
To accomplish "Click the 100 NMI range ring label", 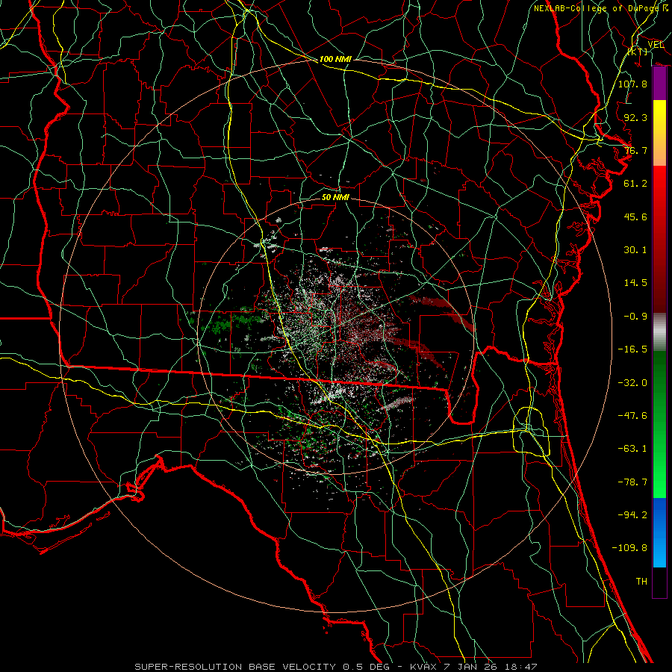I will [335, 59].
